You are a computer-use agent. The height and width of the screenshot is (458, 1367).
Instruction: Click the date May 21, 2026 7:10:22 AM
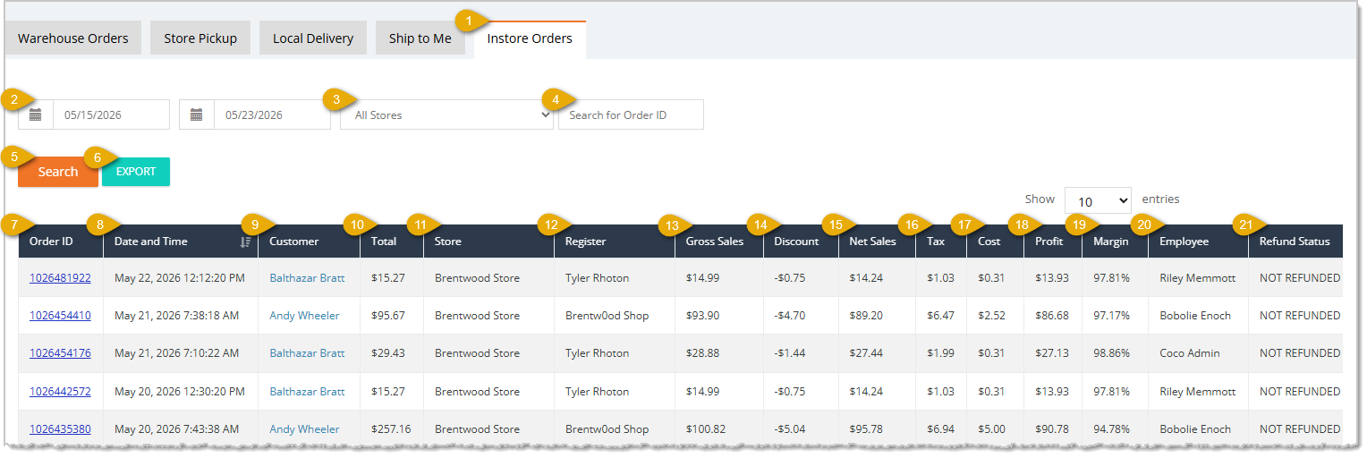[x=176, y=353]
